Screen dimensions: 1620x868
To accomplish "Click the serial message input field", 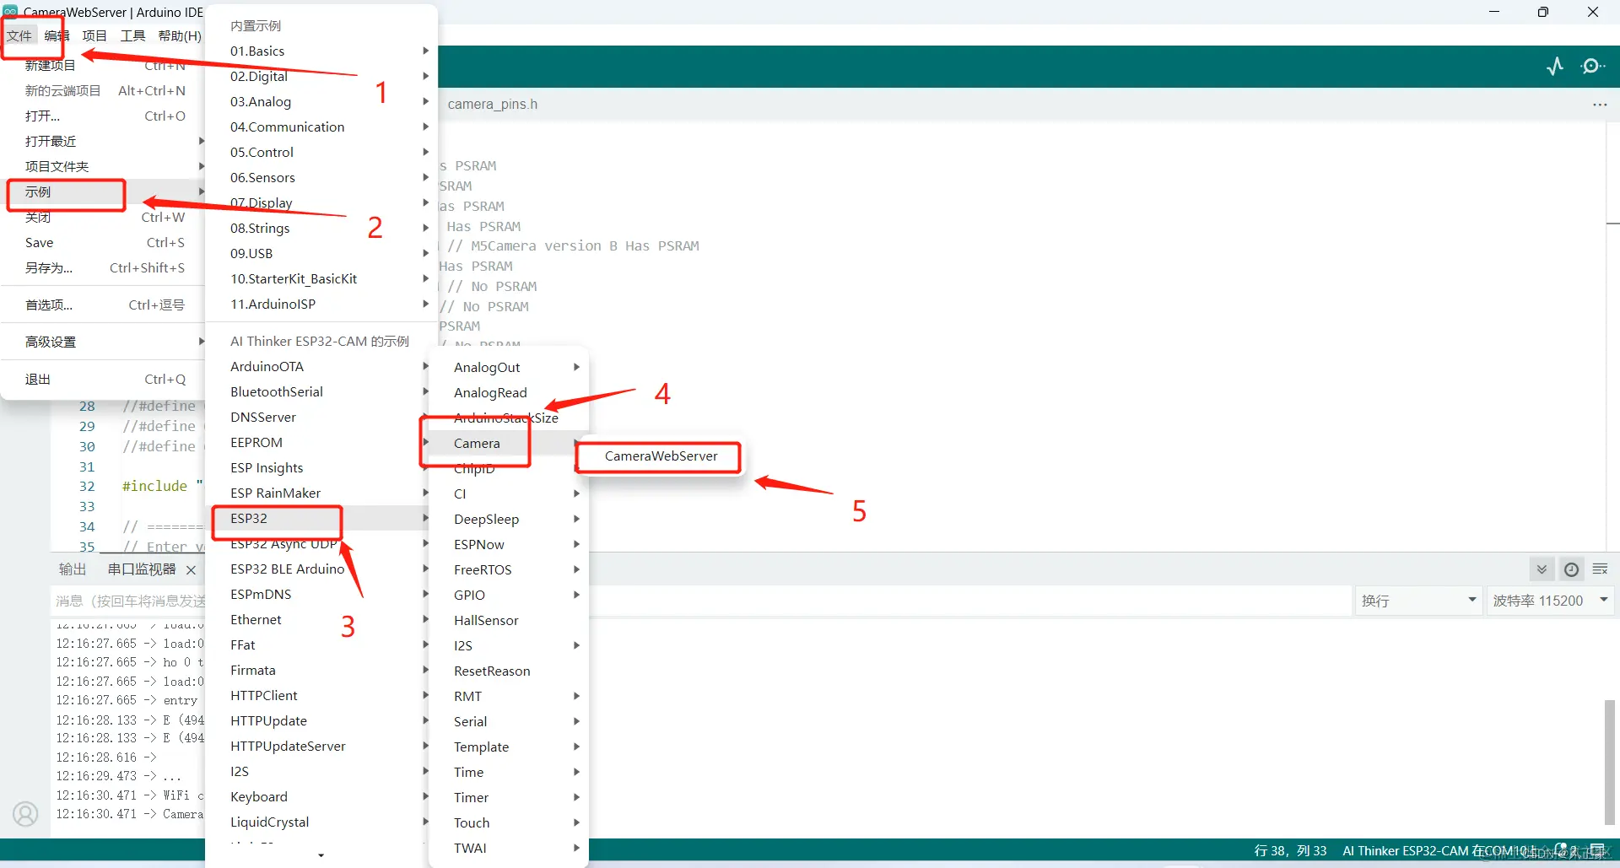I will pyautogui.click(x=702, y=601).
